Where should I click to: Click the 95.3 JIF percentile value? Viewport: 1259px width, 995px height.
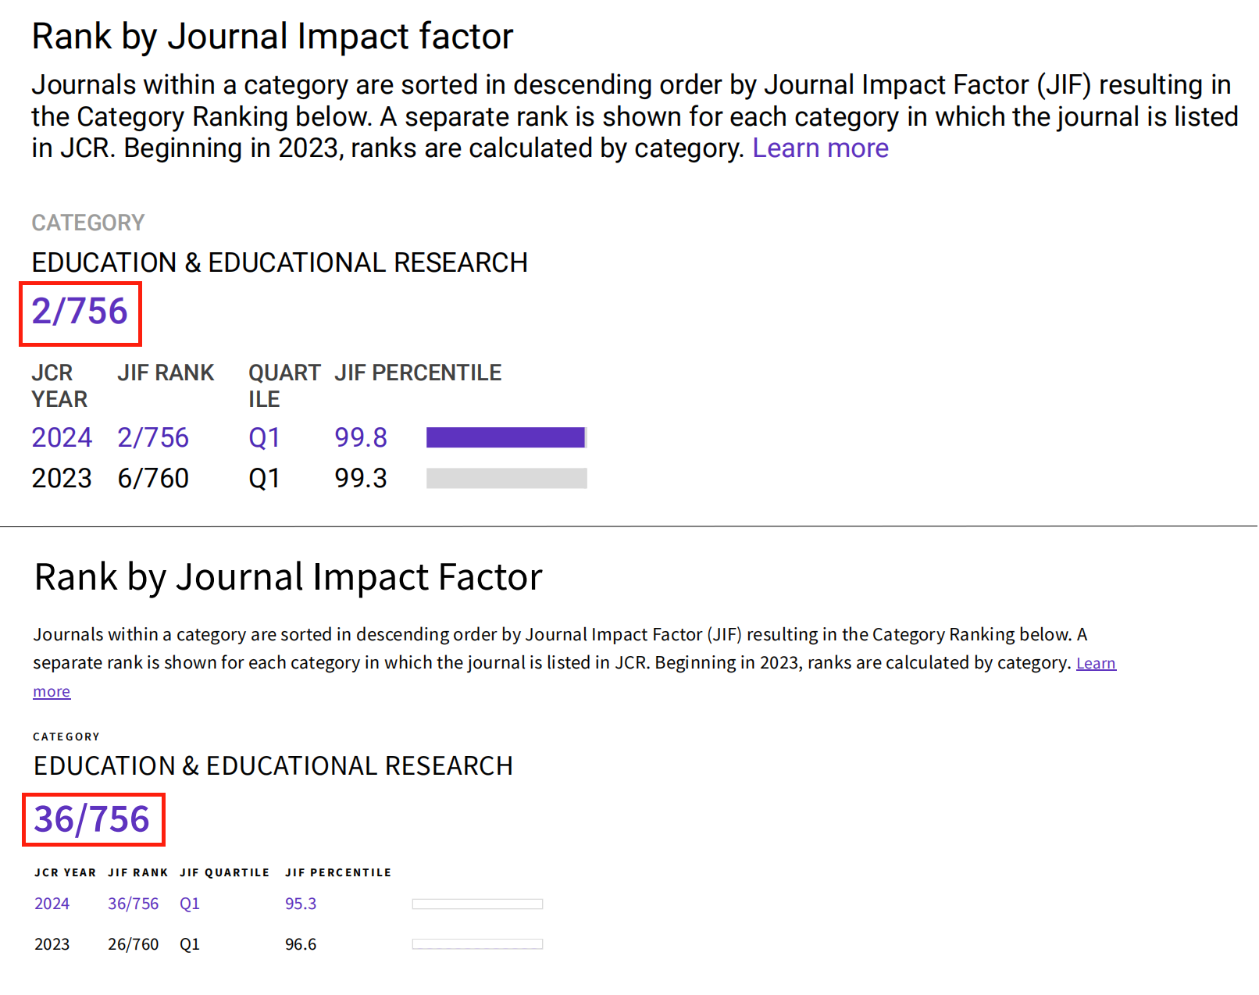click(301, 904)
